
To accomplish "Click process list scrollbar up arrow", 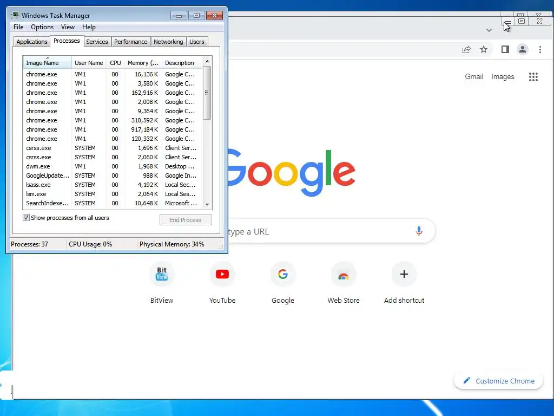I will 207,61.
